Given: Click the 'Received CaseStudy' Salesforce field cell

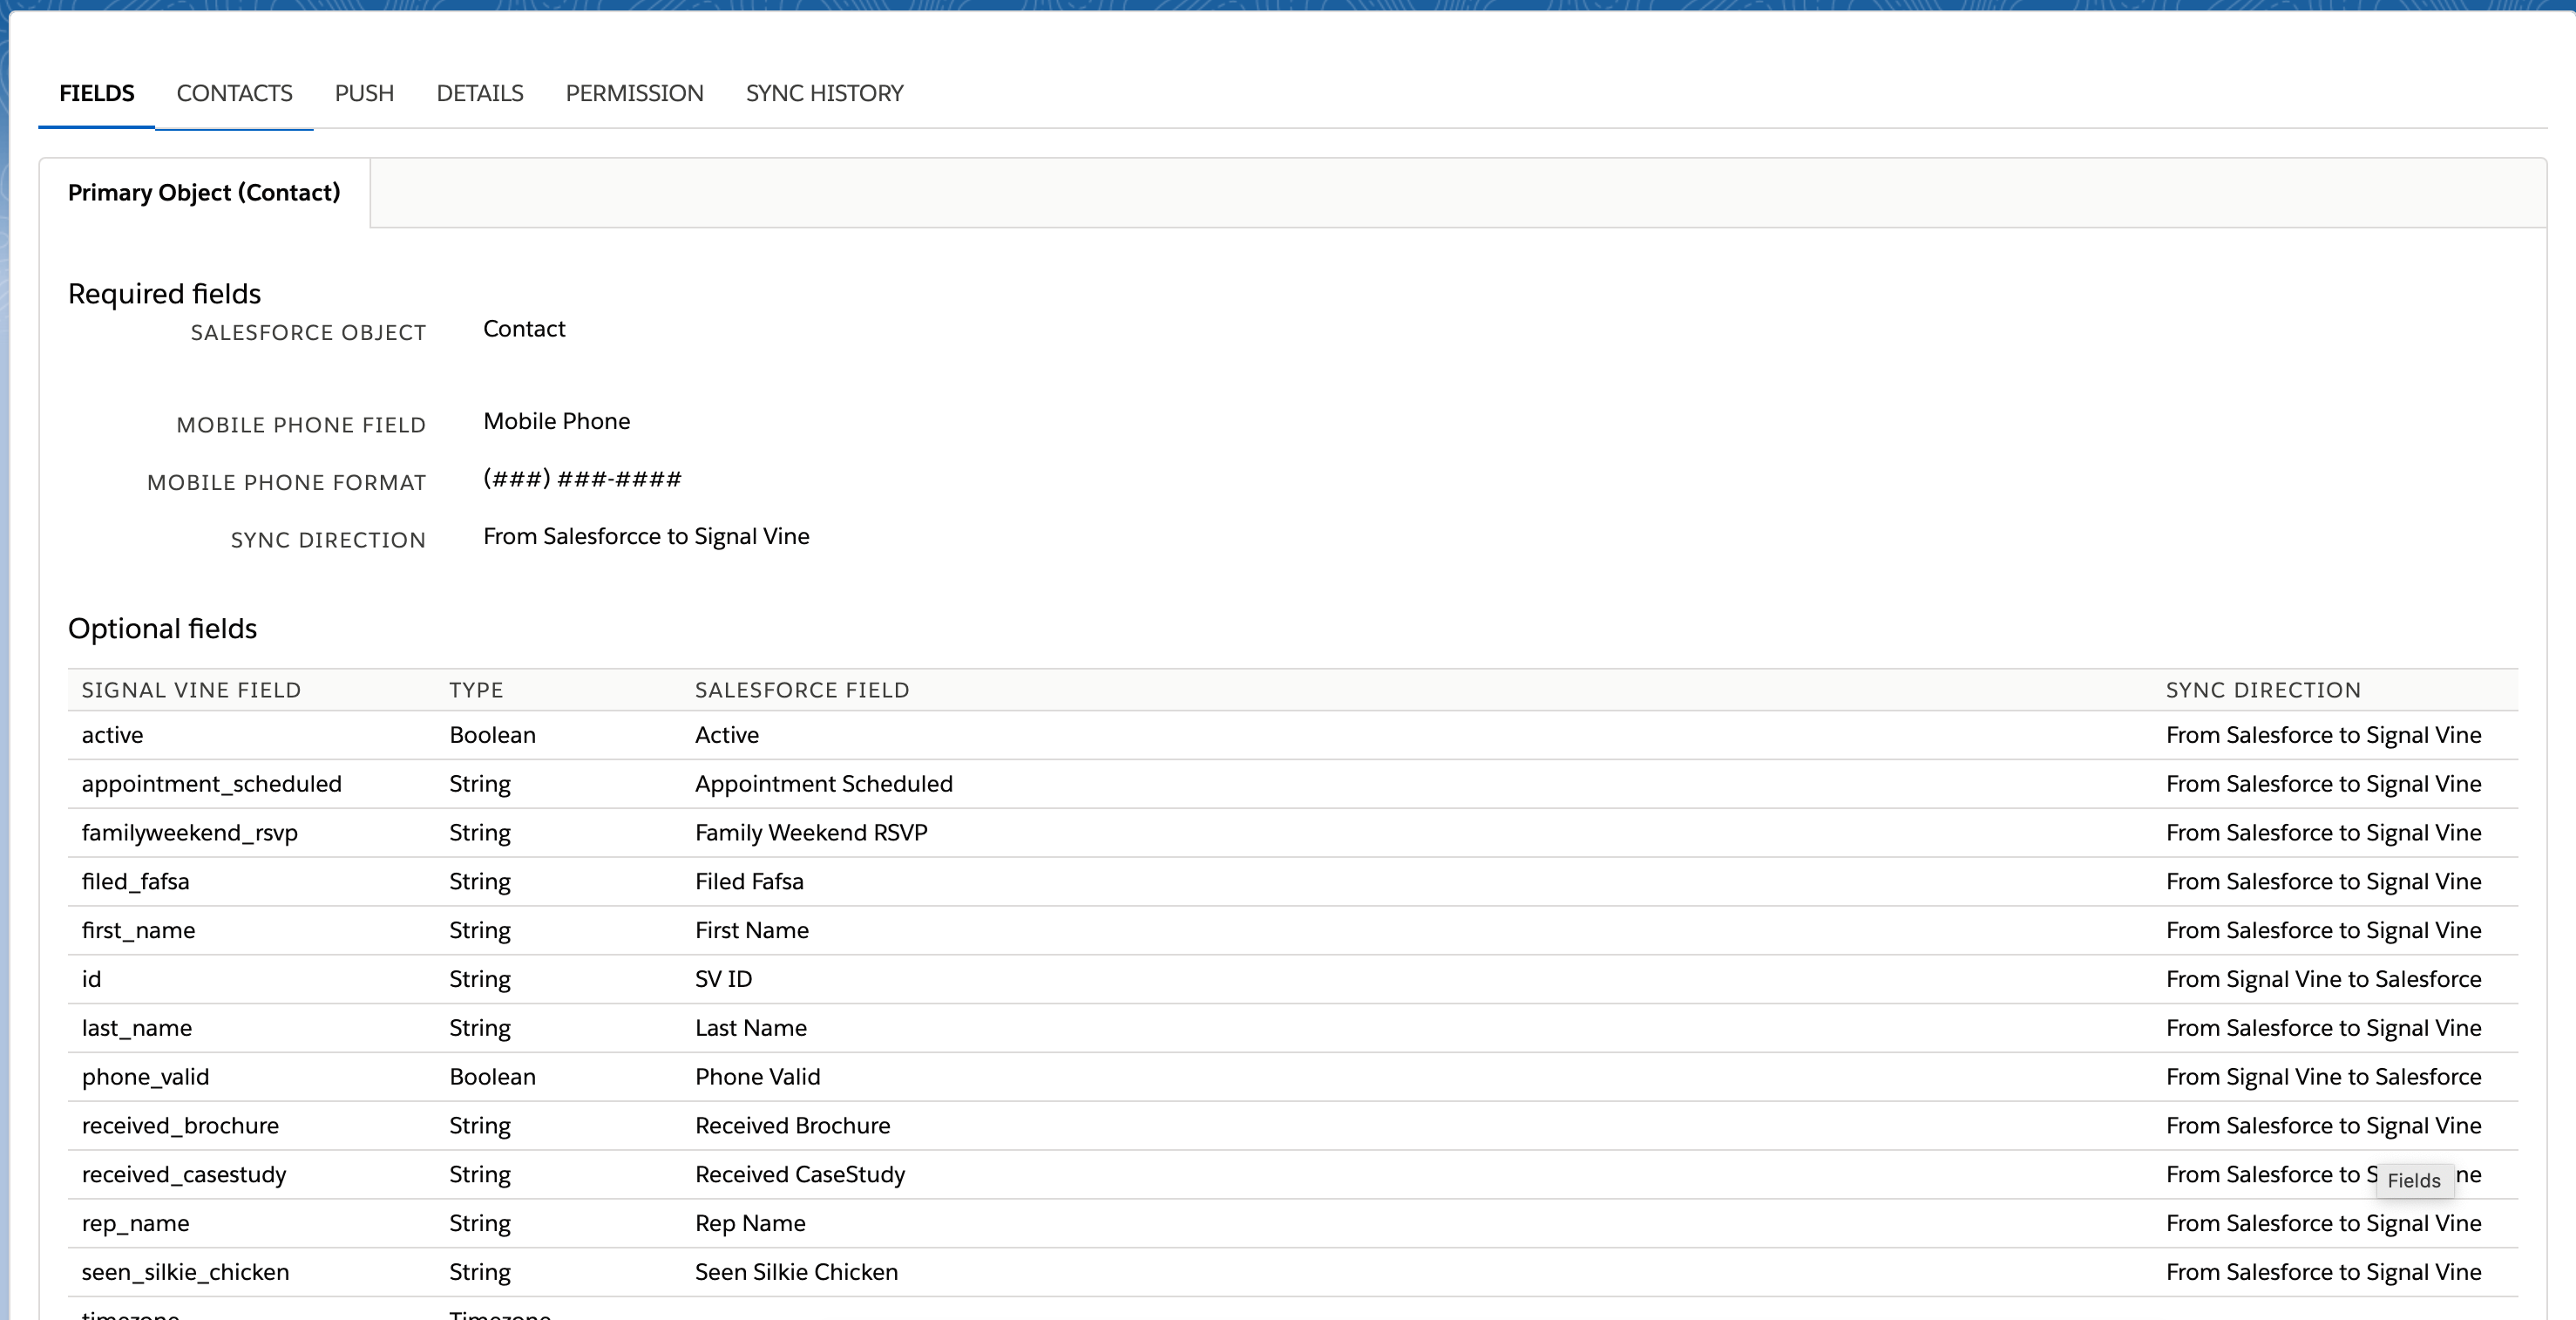Looking at the screenshot, I should tap(800, 1175).
